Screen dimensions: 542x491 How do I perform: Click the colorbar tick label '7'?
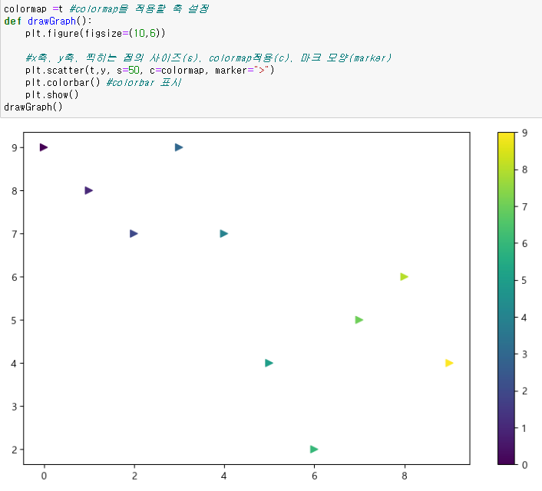click(524, 207)
